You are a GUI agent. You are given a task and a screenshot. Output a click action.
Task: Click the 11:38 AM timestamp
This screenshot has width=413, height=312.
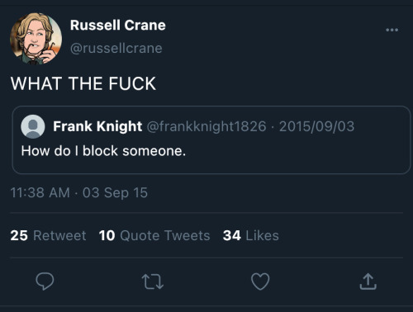(x=40, y=192)
